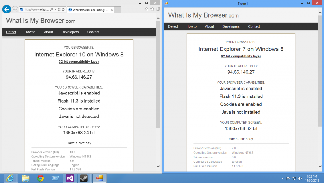The image size is (324, 183).
Task: Click '1360x768 32 bit' screen value
Action: (x=241, y=129)
